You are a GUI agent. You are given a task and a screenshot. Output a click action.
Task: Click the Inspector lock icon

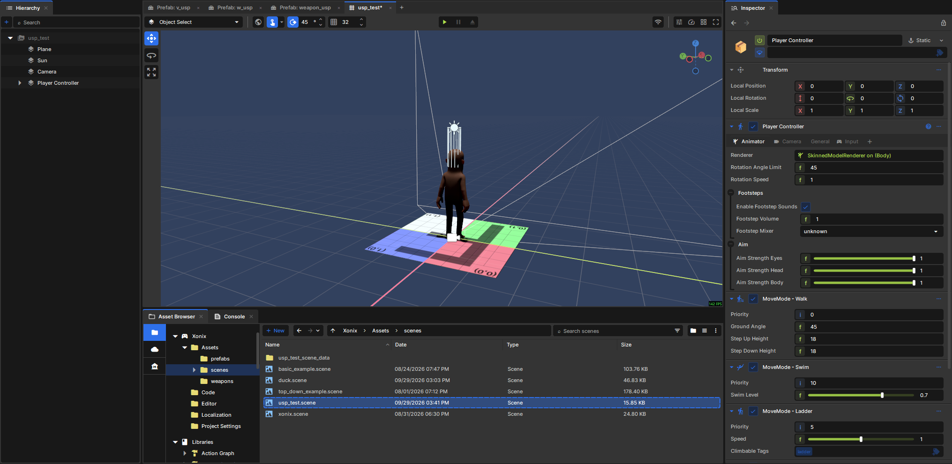pos(943,23)
